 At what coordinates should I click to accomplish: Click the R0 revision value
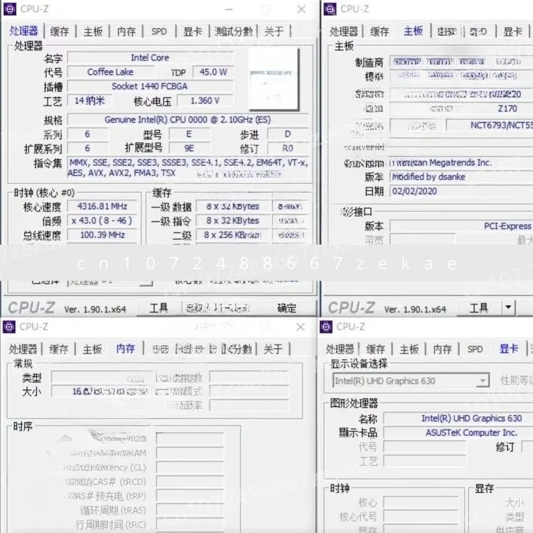click(x=288, y=148)
